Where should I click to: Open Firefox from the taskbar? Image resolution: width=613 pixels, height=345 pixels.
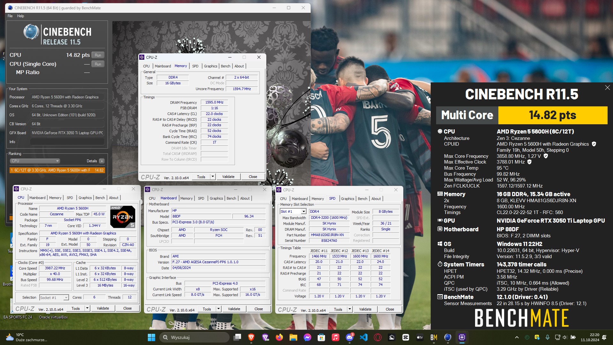pyautogui.click(x=279, y=337)
